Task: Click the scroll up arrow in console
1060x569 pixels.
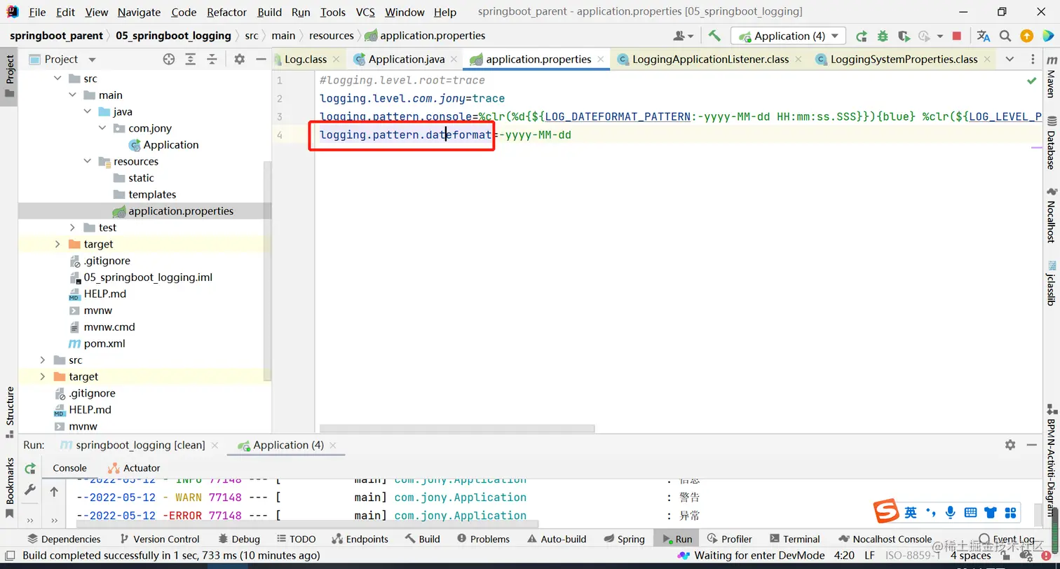Action: [54, 492]
